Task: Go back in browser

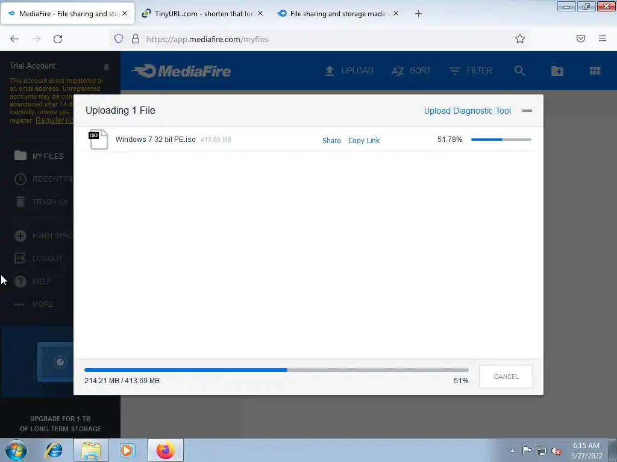Action: coord(14,39)
